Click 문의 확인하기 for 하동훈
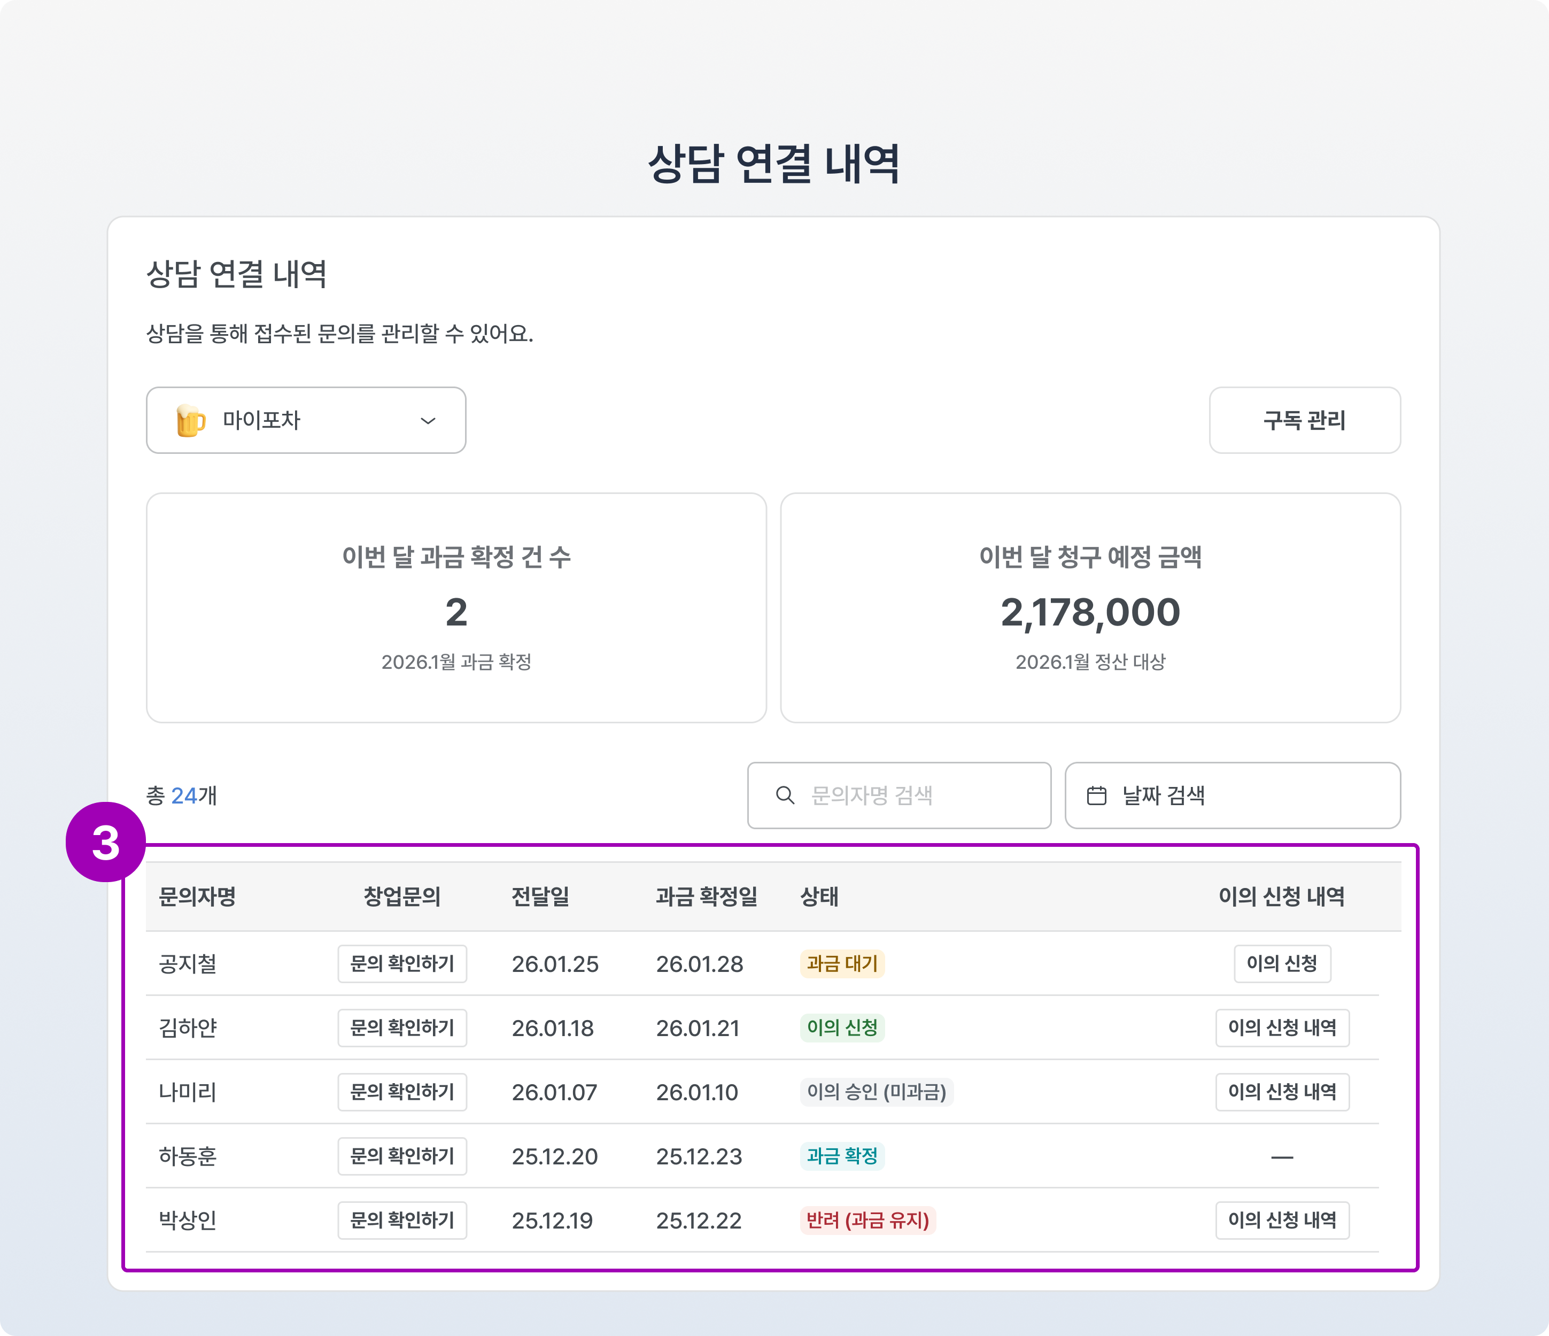Viewport: 1549px width, 1336px height. point(402,1156)
